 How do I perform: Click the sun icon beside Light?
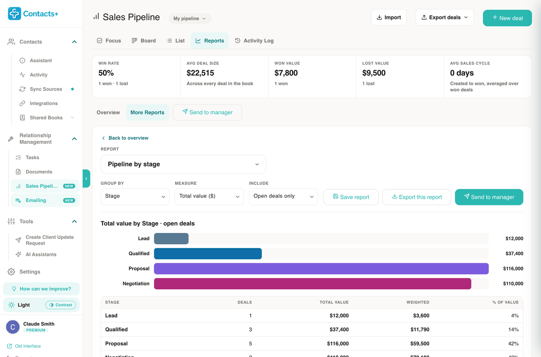click(11, 305)
